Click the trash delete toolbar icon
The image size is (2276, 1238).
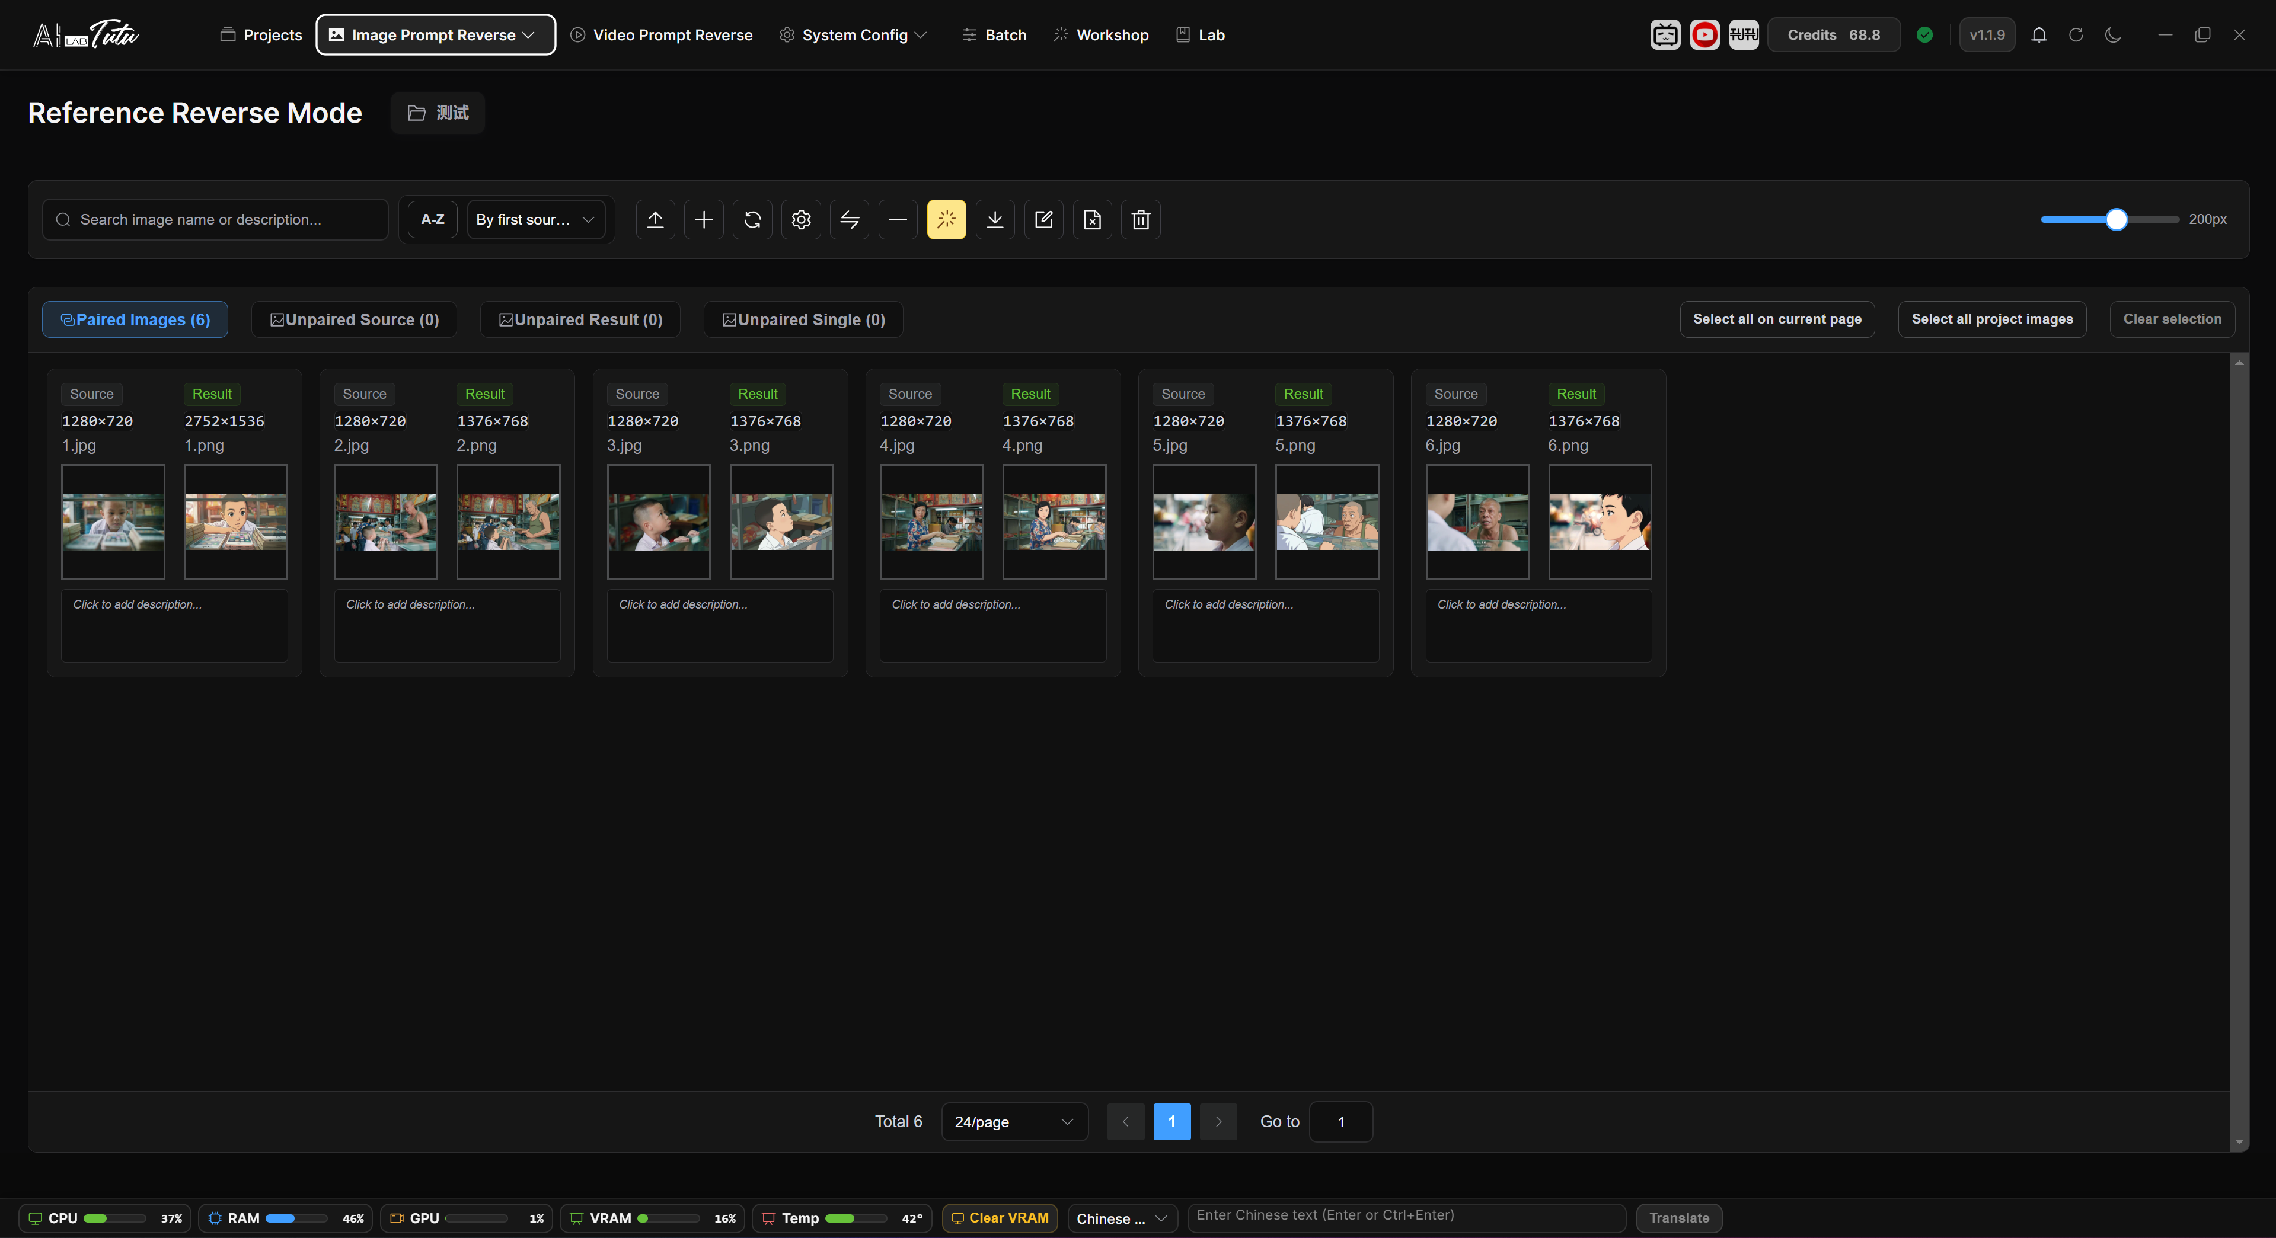(1141, 219)
